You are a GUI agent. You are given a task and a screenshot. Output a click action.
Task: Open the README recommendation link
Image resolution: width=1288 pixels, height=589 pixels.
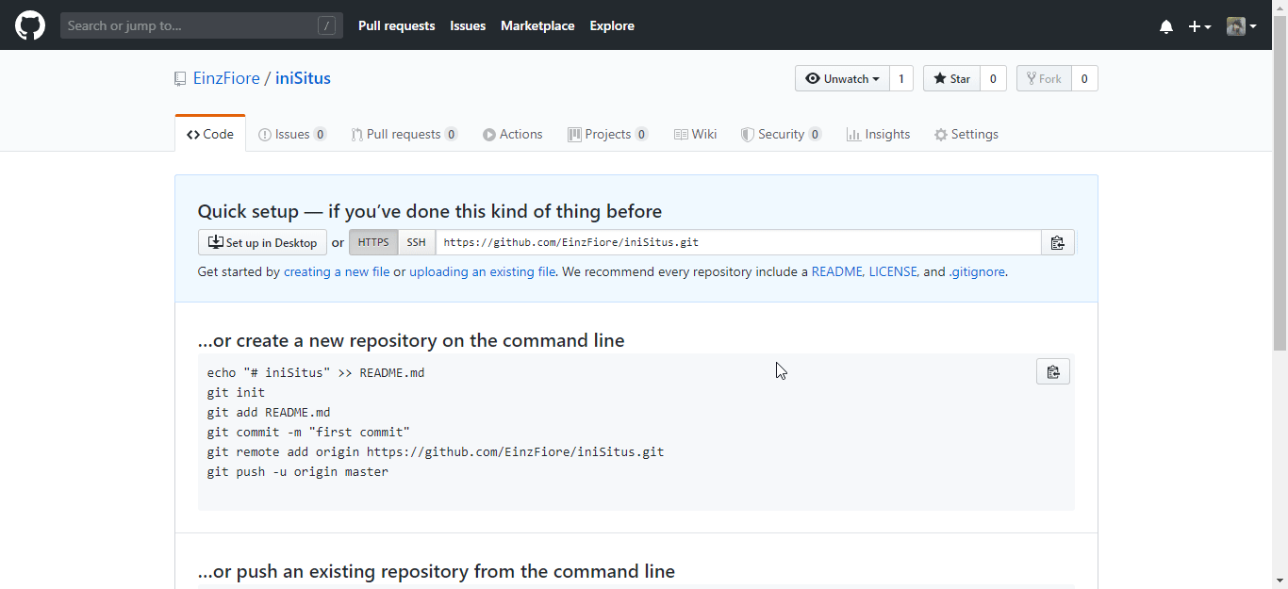pyautogui.click(x=837, y=271)
